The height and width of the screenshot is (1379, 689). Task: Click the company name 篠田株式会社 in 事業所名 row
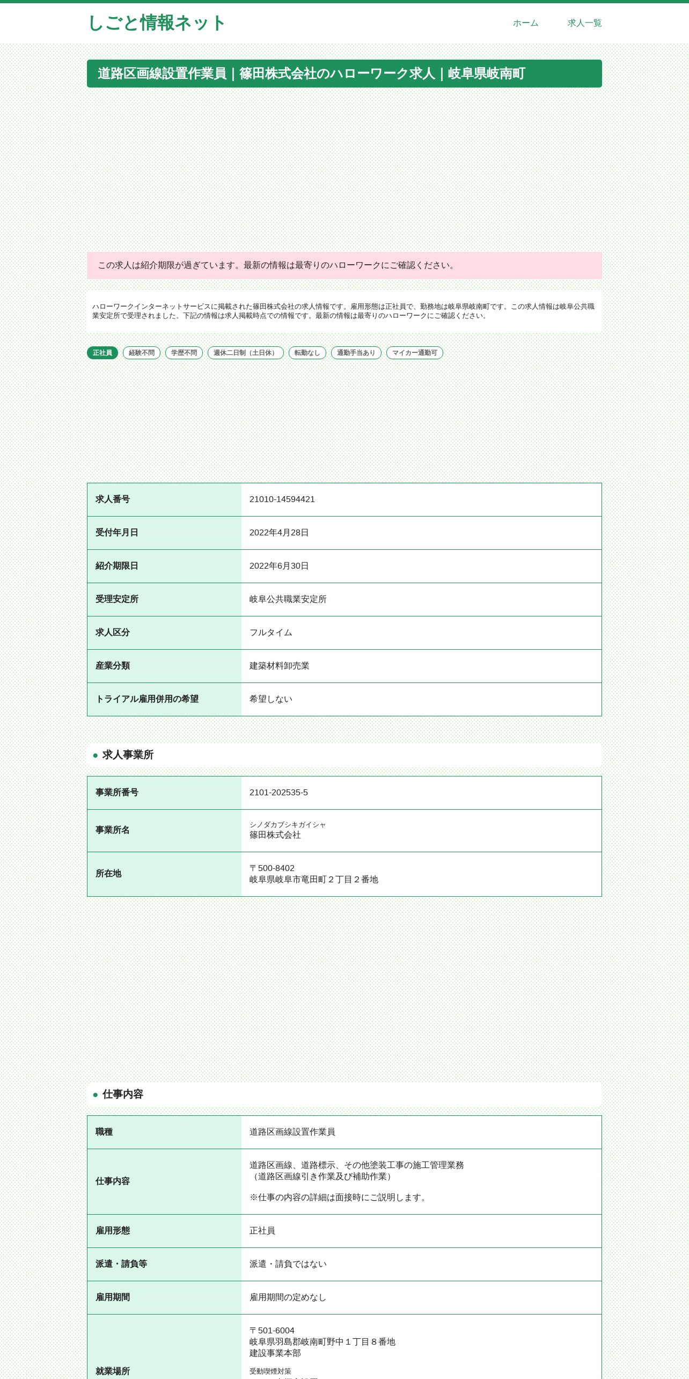275,835
